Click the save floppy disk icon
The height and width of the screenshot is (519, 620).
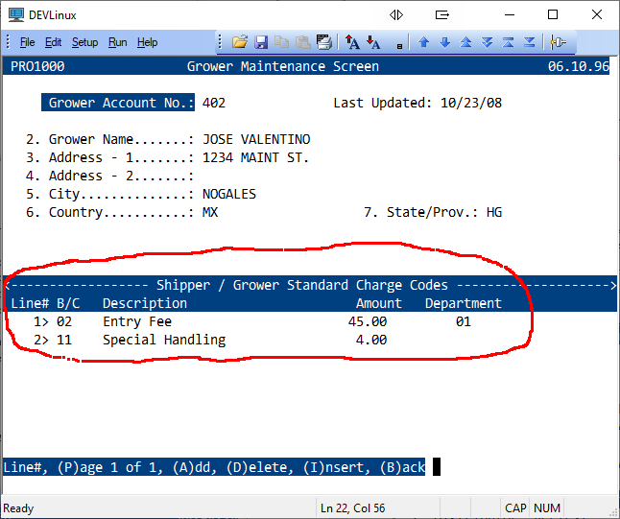tap(261, 42)
